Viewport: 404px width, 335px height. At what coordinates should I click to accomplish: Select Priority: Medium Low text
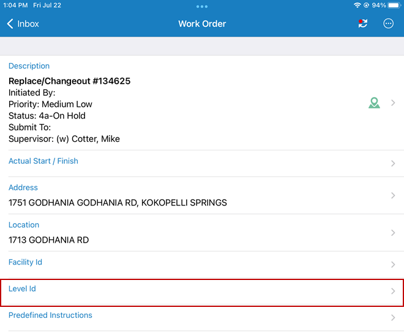(50, 104)
